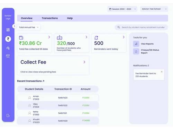Click the ₹30.86 Cr total fee figure
173x130 pixels.
[30, 43]
